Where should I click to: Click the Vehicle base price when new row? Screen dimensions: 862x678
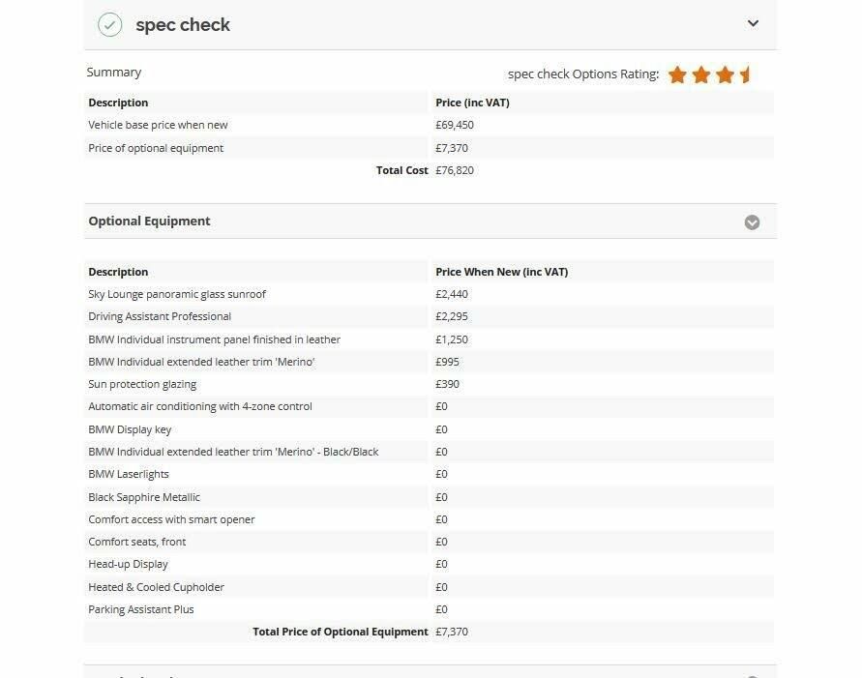pyautogui.click(x=430, y=125)
